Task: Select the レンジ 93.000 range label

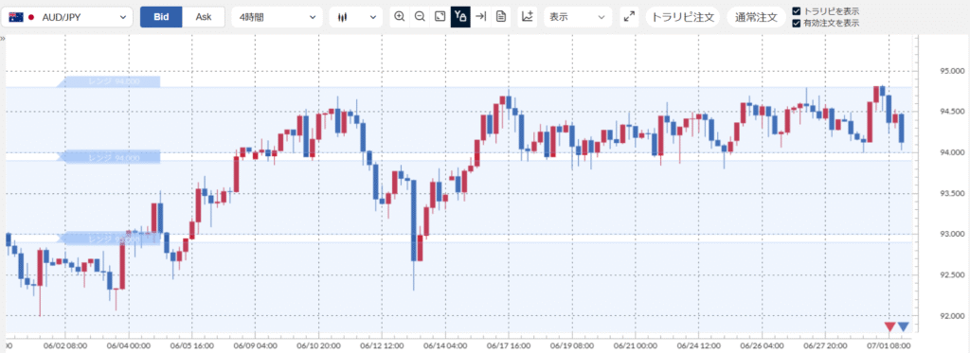Action: click(109, 238)
